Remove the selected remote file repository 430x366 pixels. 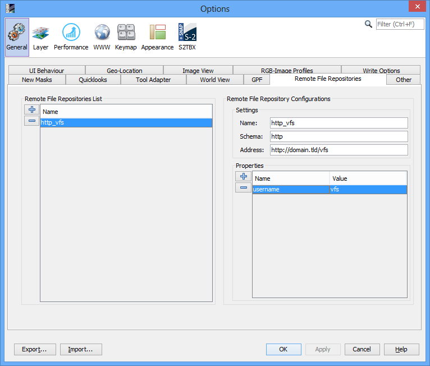32,121
